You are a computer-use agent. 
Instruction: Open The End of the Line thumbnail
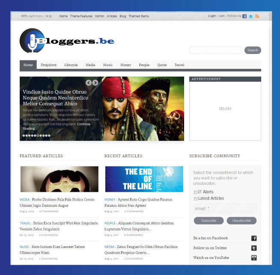click(144, 179)
